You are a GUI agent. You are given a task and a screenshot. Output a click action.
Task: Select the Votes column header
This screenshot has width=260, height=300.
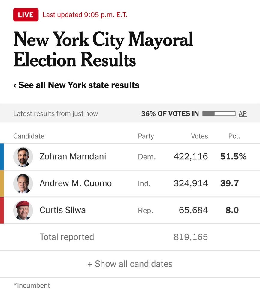coord(199,136)
